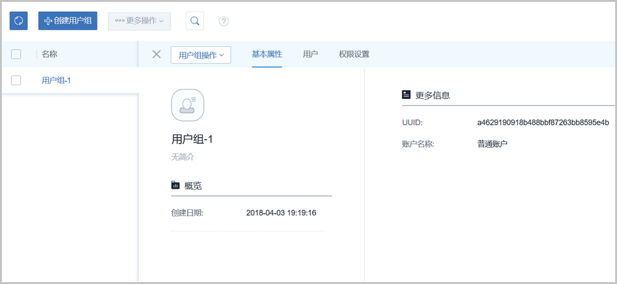
Task: Open the help question mark icon
Action: pyautogui.click(x=224, y=21)
